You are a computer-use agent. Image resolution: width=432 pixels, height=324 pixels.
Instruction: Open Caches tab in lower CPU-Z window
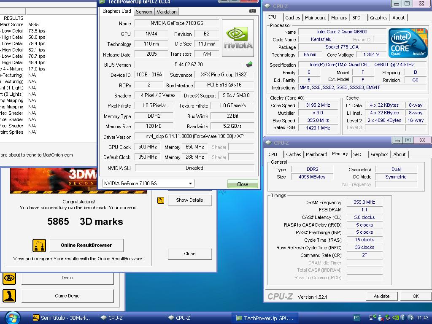[x=294, y=154]
